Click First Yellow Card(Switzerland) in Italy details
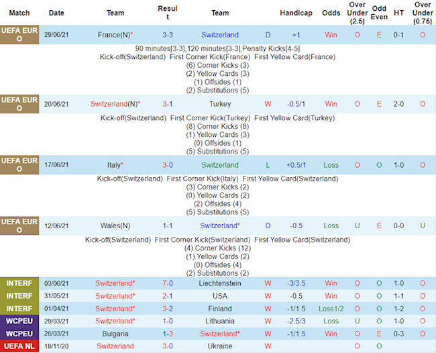436x353 pixels. [290, 179]
